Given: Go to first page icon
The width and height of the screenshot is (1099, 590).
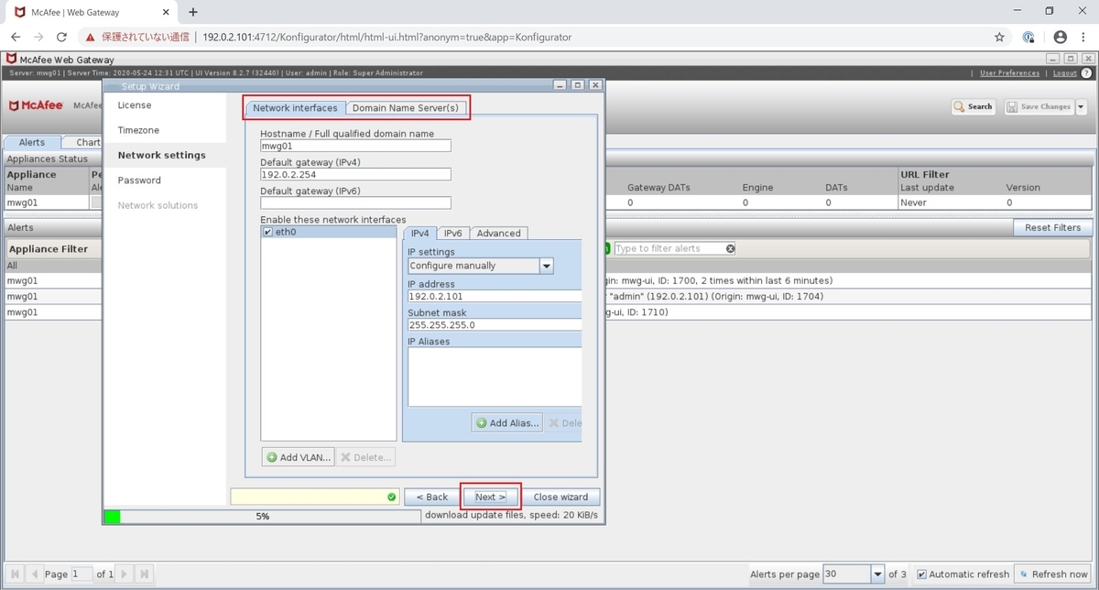Looking at the screenshot, I should pos(16,574).
